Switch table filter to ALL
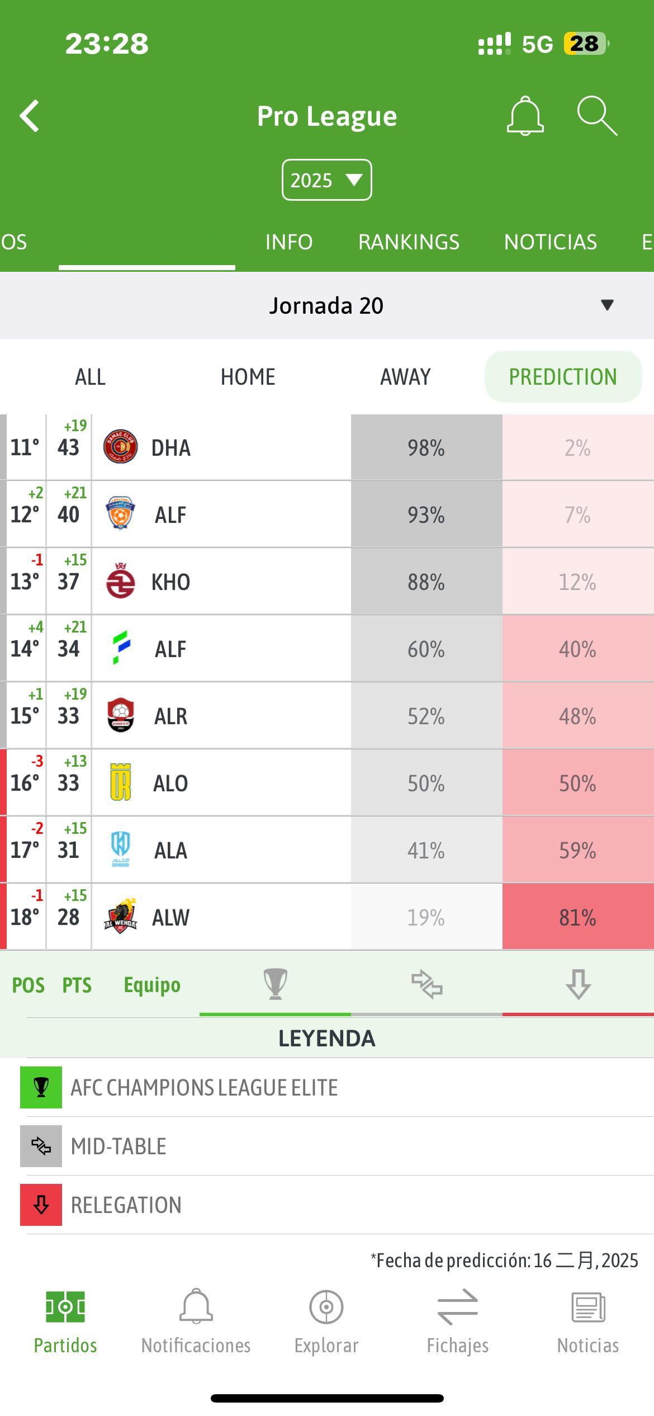654x1416 pixels. 90,376
